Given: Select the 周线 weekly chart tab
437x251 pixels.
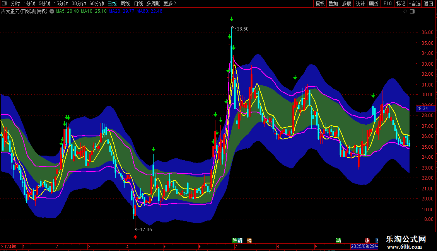Looking at the screenshot, I should point(125,3).
